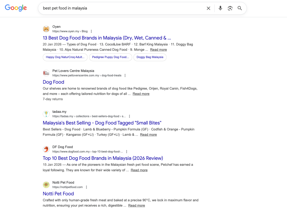
Task: Click the DF Dog Food favicon
Action: point(46,149)
